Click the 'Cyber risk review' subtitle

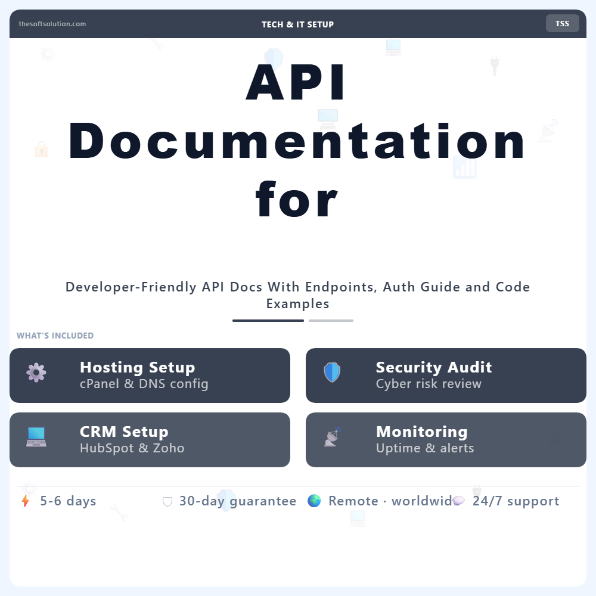429,384
